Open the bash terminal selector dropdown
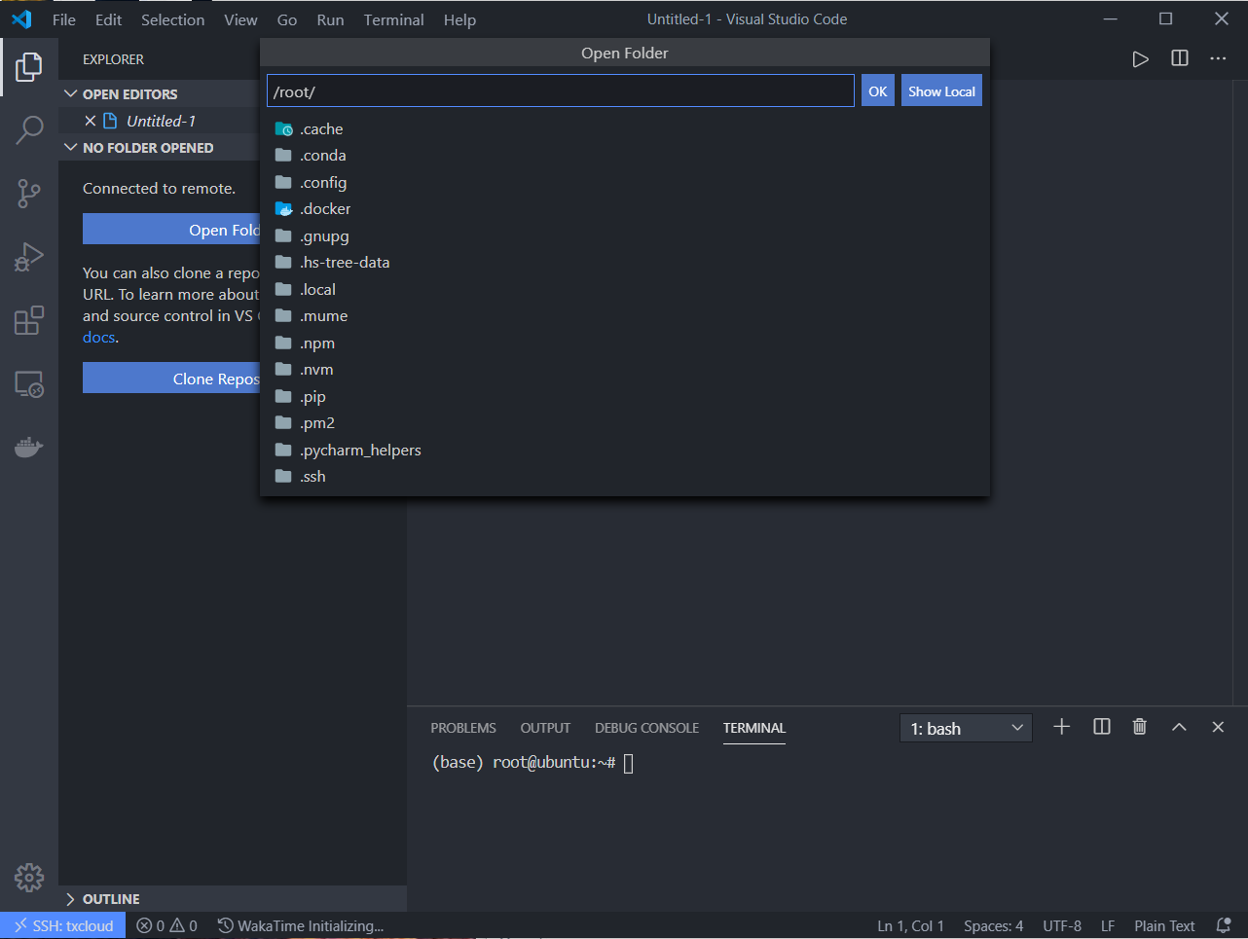 click(x=966, y=728)
